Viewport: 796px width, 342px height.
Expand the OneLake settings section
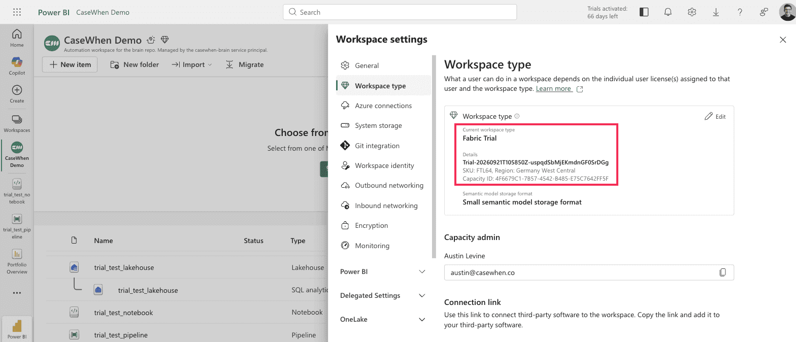[x=383, y=319]
